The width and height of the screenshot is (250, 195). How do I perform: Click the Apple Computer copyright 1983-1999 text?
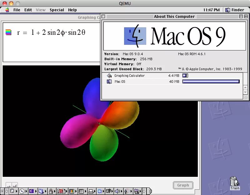point(210,69)
